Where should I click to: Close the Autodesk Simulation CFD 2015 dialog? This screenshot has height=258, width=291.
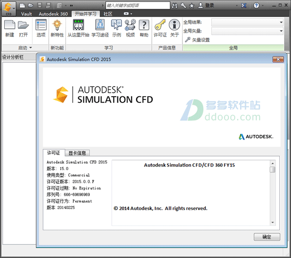[x=278, y=59]
